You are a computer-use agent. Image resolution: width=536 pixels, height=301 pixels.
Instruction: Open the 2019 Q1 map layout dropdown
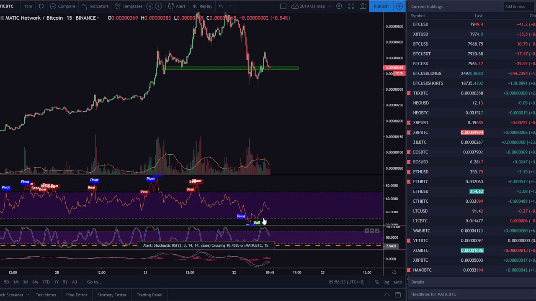[x=312, y=6]
